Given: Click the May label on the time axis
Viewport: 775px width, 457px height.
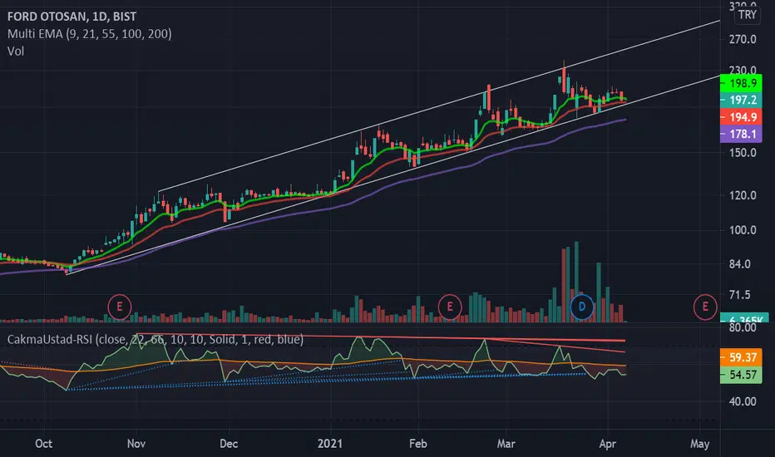Looking at the screenshot, I should tap(699, 444).
